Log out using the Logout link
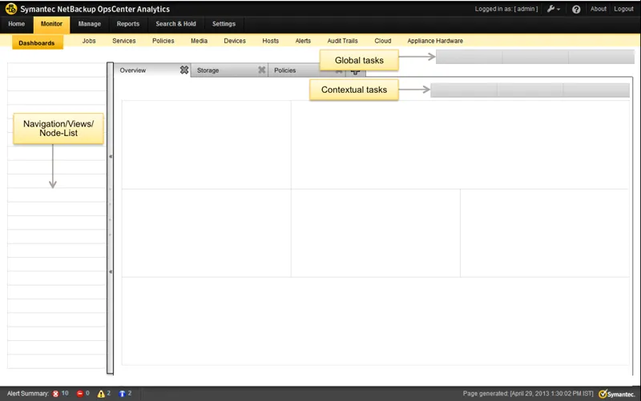Image resolution: width=641 pixels, height=401 pixels. (x=623, y=9)
